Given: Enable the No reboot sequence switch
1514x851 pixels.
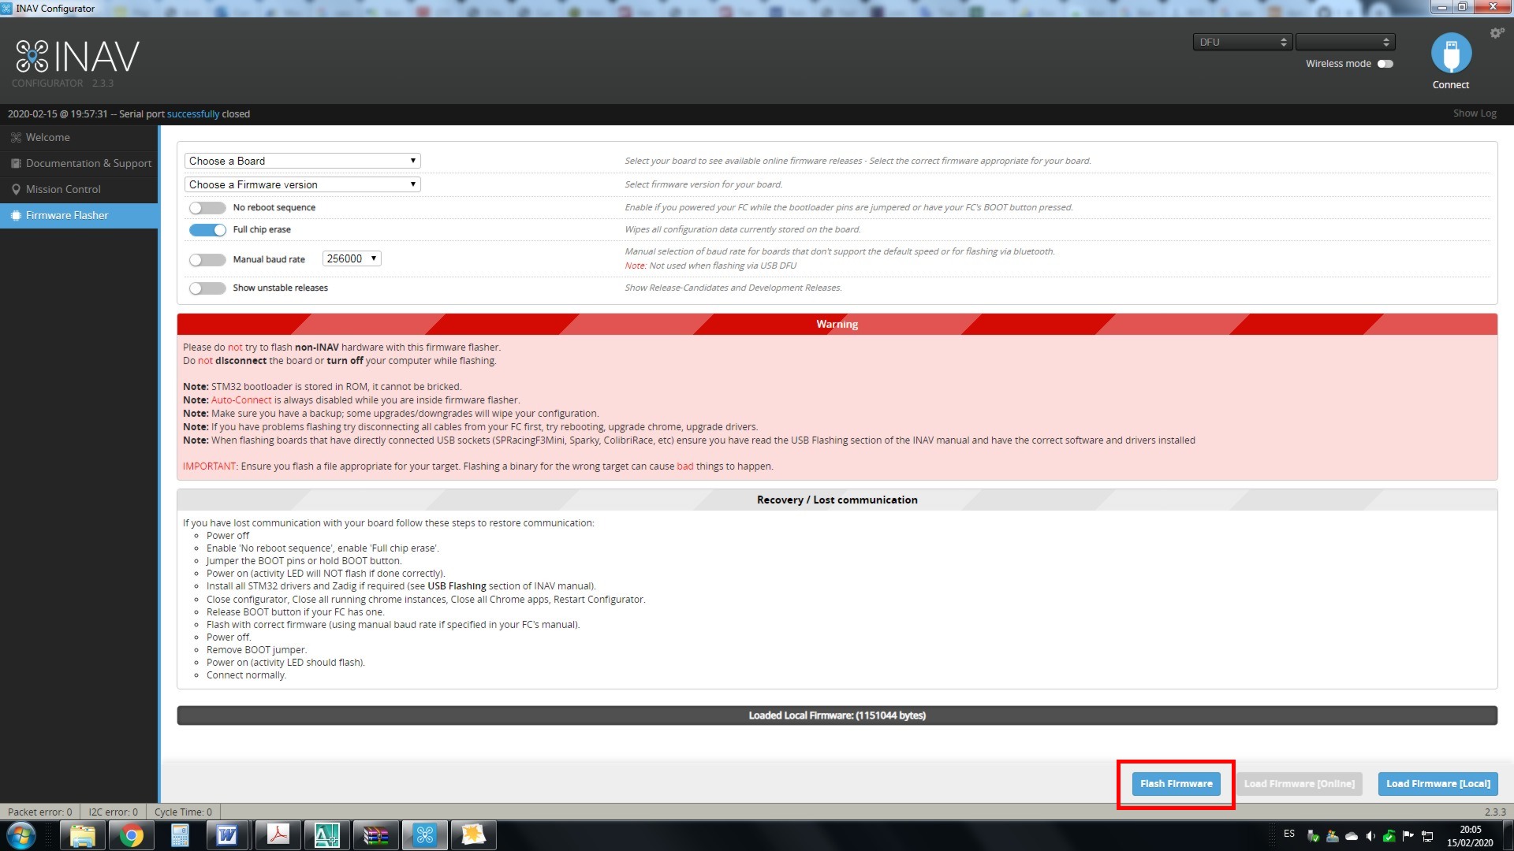Looking at the screenshot, I should (x=207, y=208).
